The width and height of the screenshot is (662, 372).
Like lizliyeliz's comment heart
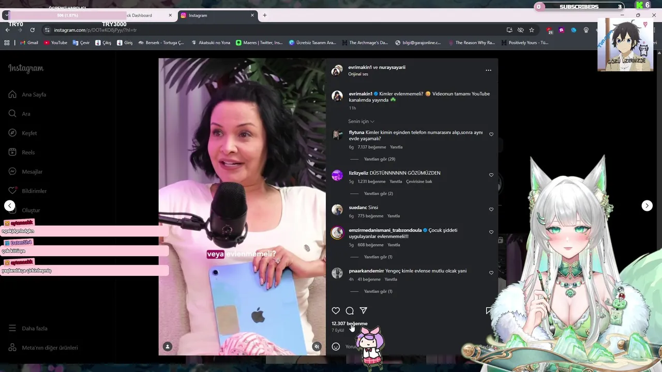click(491, 175)
